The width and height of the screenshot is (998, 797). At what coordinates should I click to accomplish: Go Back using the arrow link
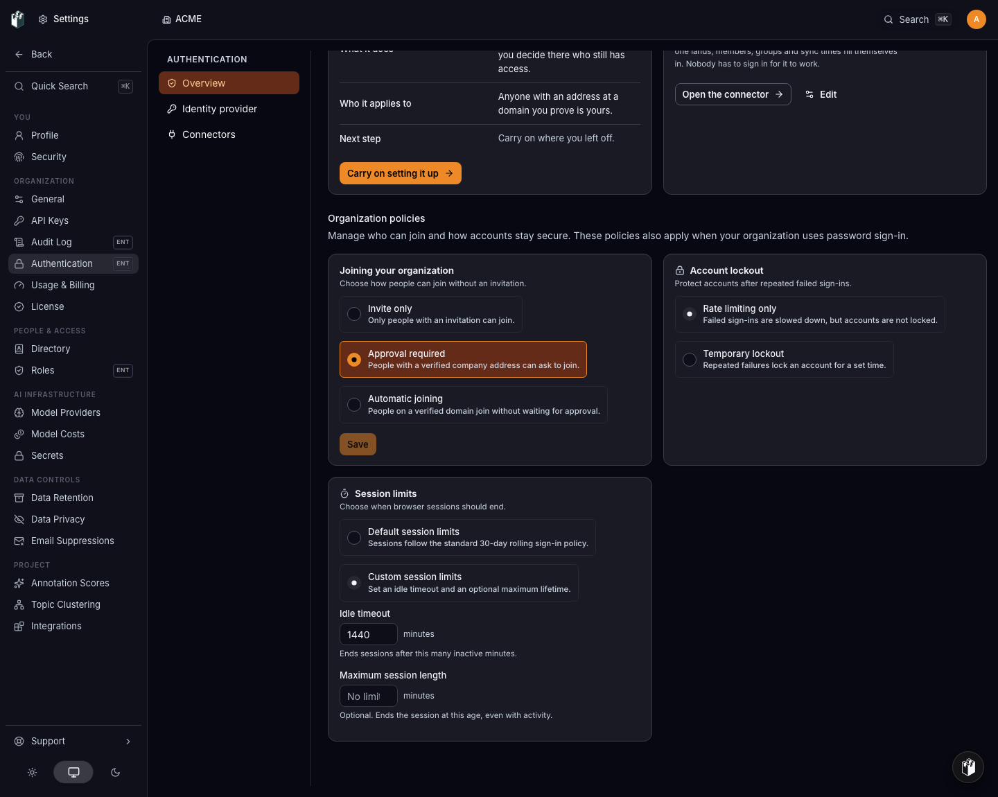click(x=33, y=54)
